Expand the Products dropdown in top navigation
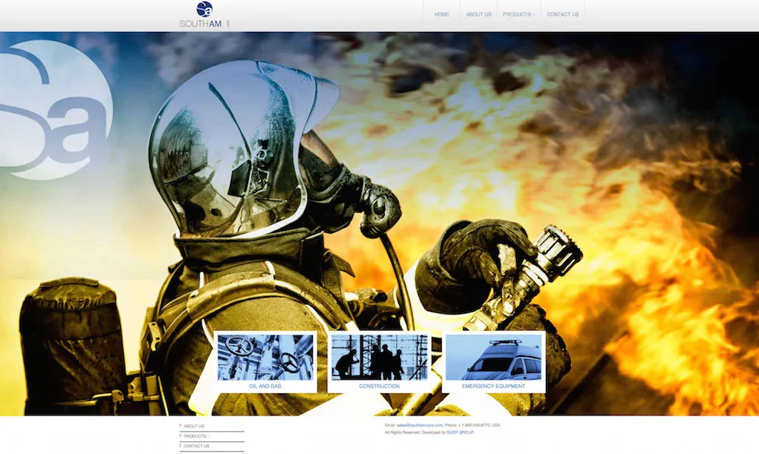Image resolution: width=759 pixels, height=454 pixels. click(x=518, y=14)
